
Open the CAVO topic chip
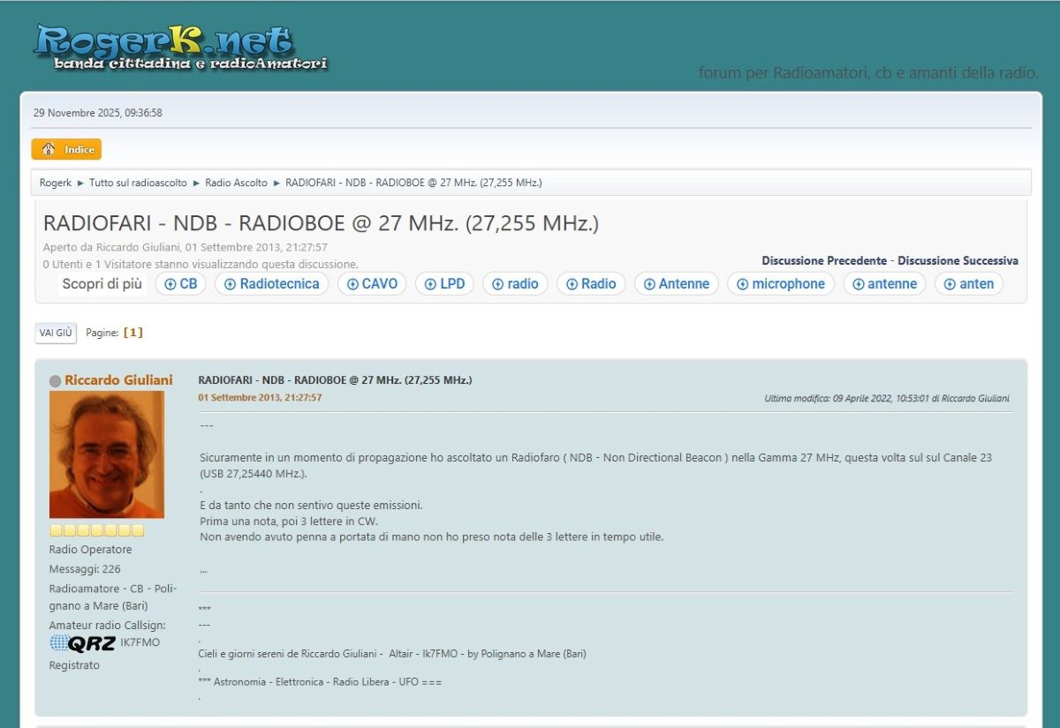coord(371,283)
